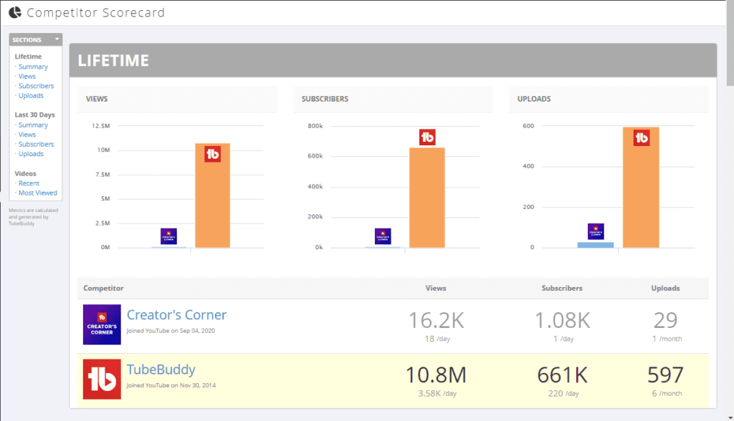This screenshot has width=734, height=421.
Task: Navigate to Last 30 Days Uploads
Action: pos(31,154)
